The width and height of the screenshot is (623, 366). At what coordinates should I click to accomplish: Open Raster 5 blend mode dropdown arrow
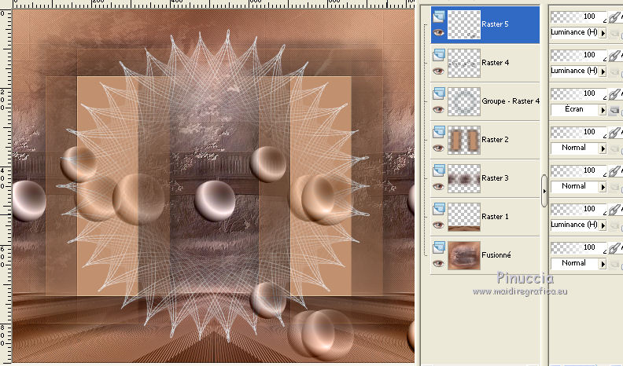click(603, 33)
